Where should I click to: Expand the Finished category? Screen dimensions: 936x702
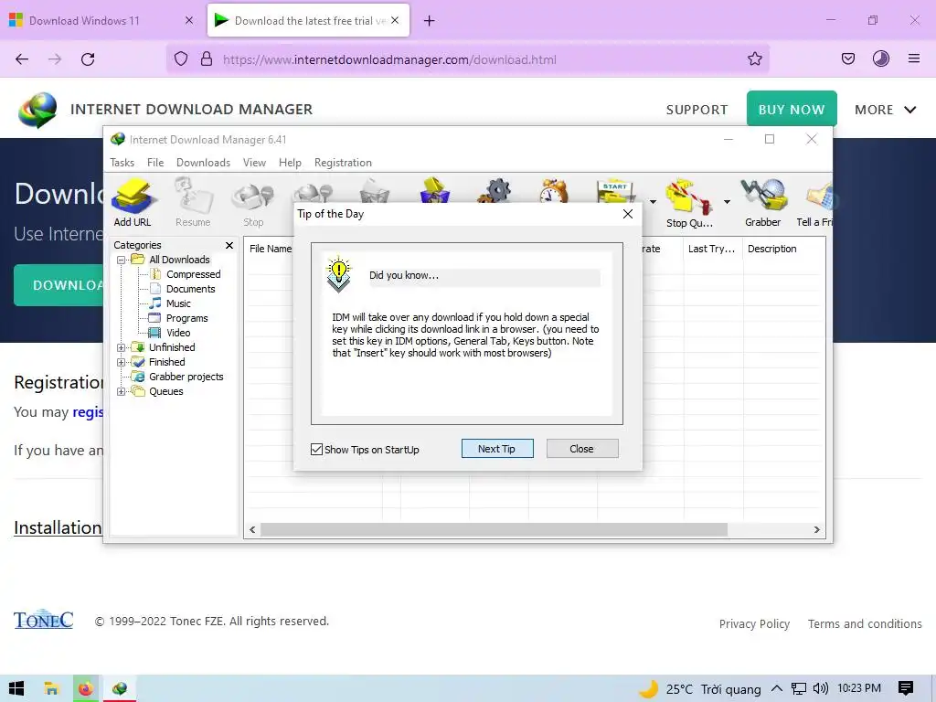121,362
